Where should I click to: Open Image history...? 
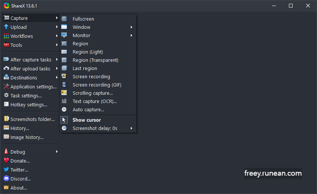pos(31,137)
